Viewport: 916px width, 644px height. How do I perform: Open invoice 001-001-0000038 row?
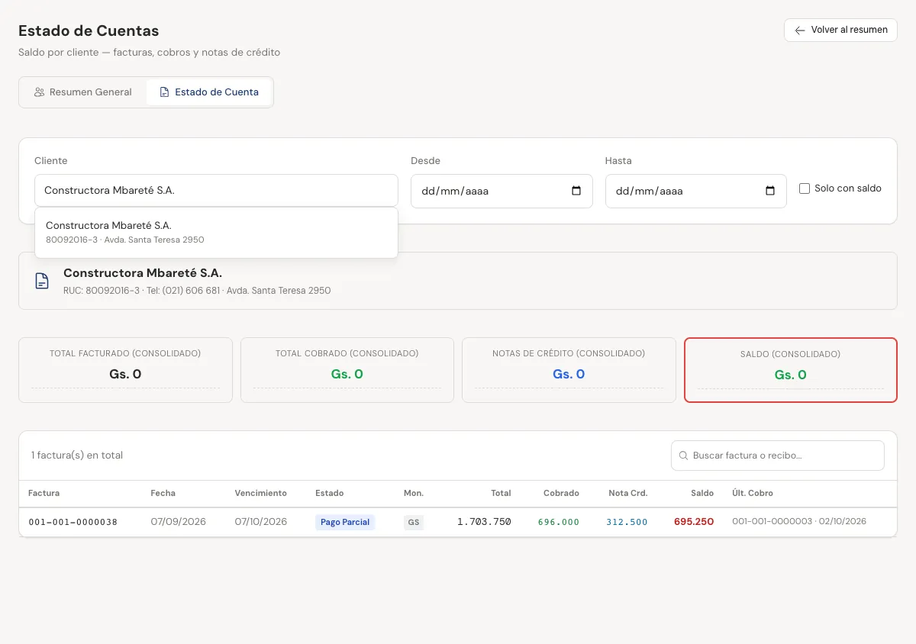click(x=458, y=522)
